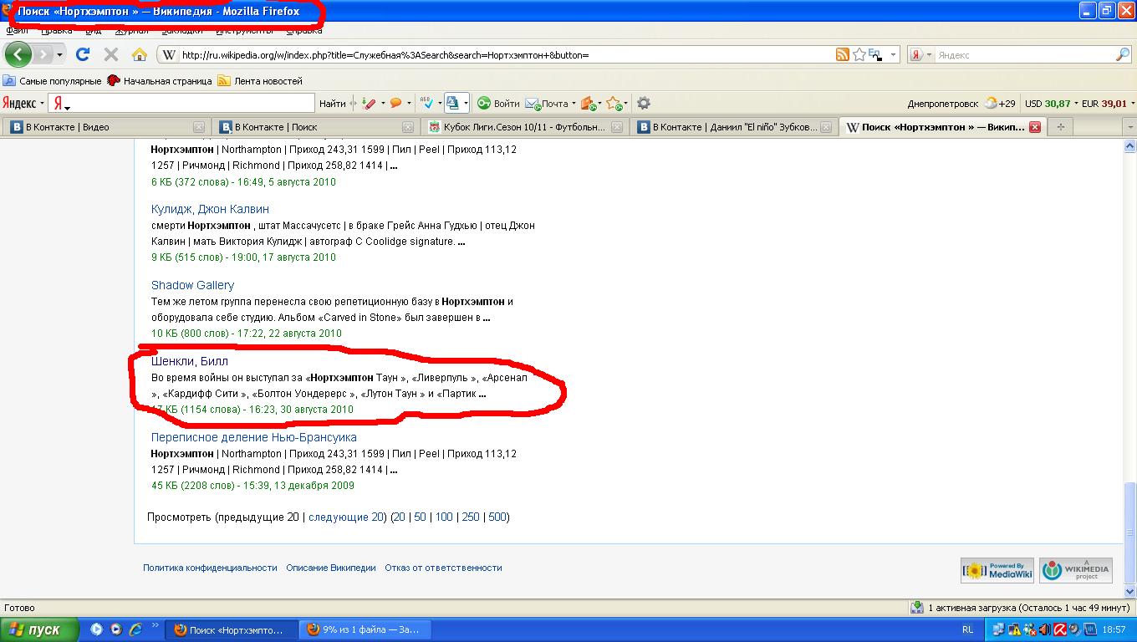Click the Яндекс browser search box
The height and width of the screenshot is (642, 1137).
coord(1024,55)
